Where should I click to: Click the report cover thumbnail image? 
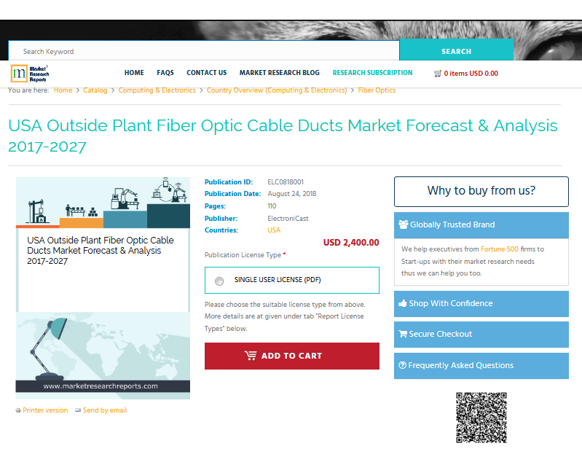pyautogui.click(x=103, y=288)
